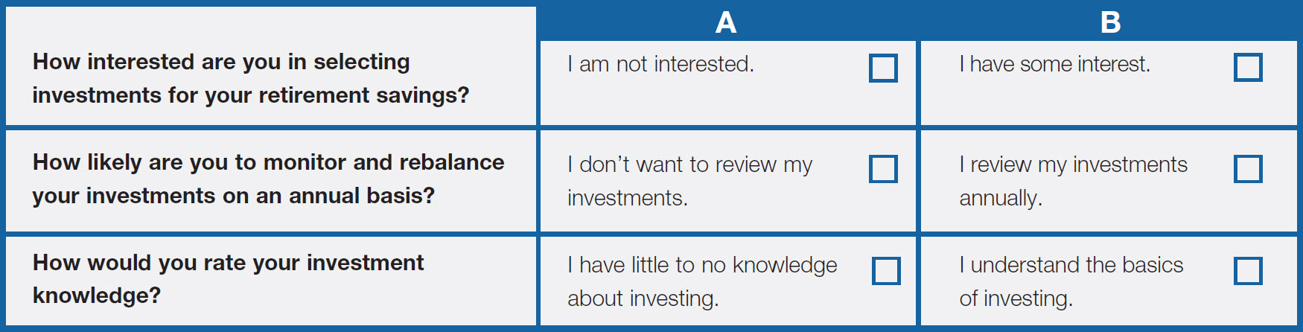Click the "How would you rate" question text
This screenshot has width=1303, height=332.
[x=228, y=279]
